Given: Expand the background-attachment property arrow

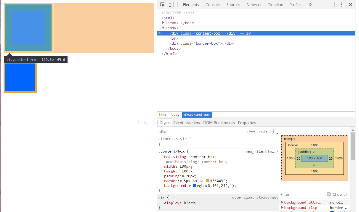Looking at the screenshot, I should [282, 202].
